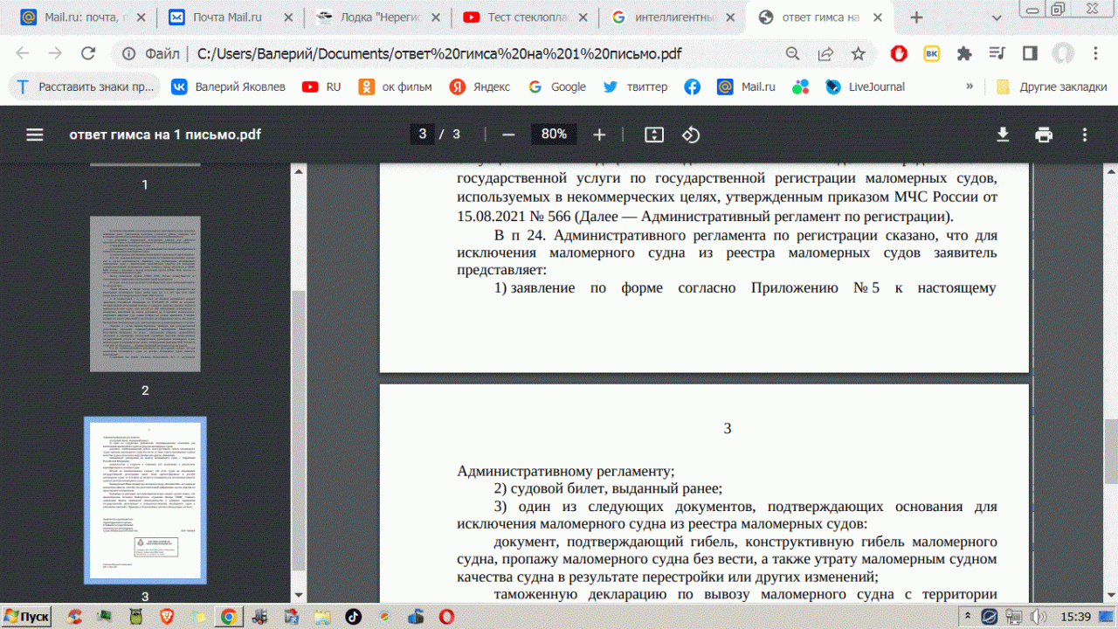This screenshot has width=1118, height=629.
Task: Download the PDF file
Action: click(x=1003, y=135)
